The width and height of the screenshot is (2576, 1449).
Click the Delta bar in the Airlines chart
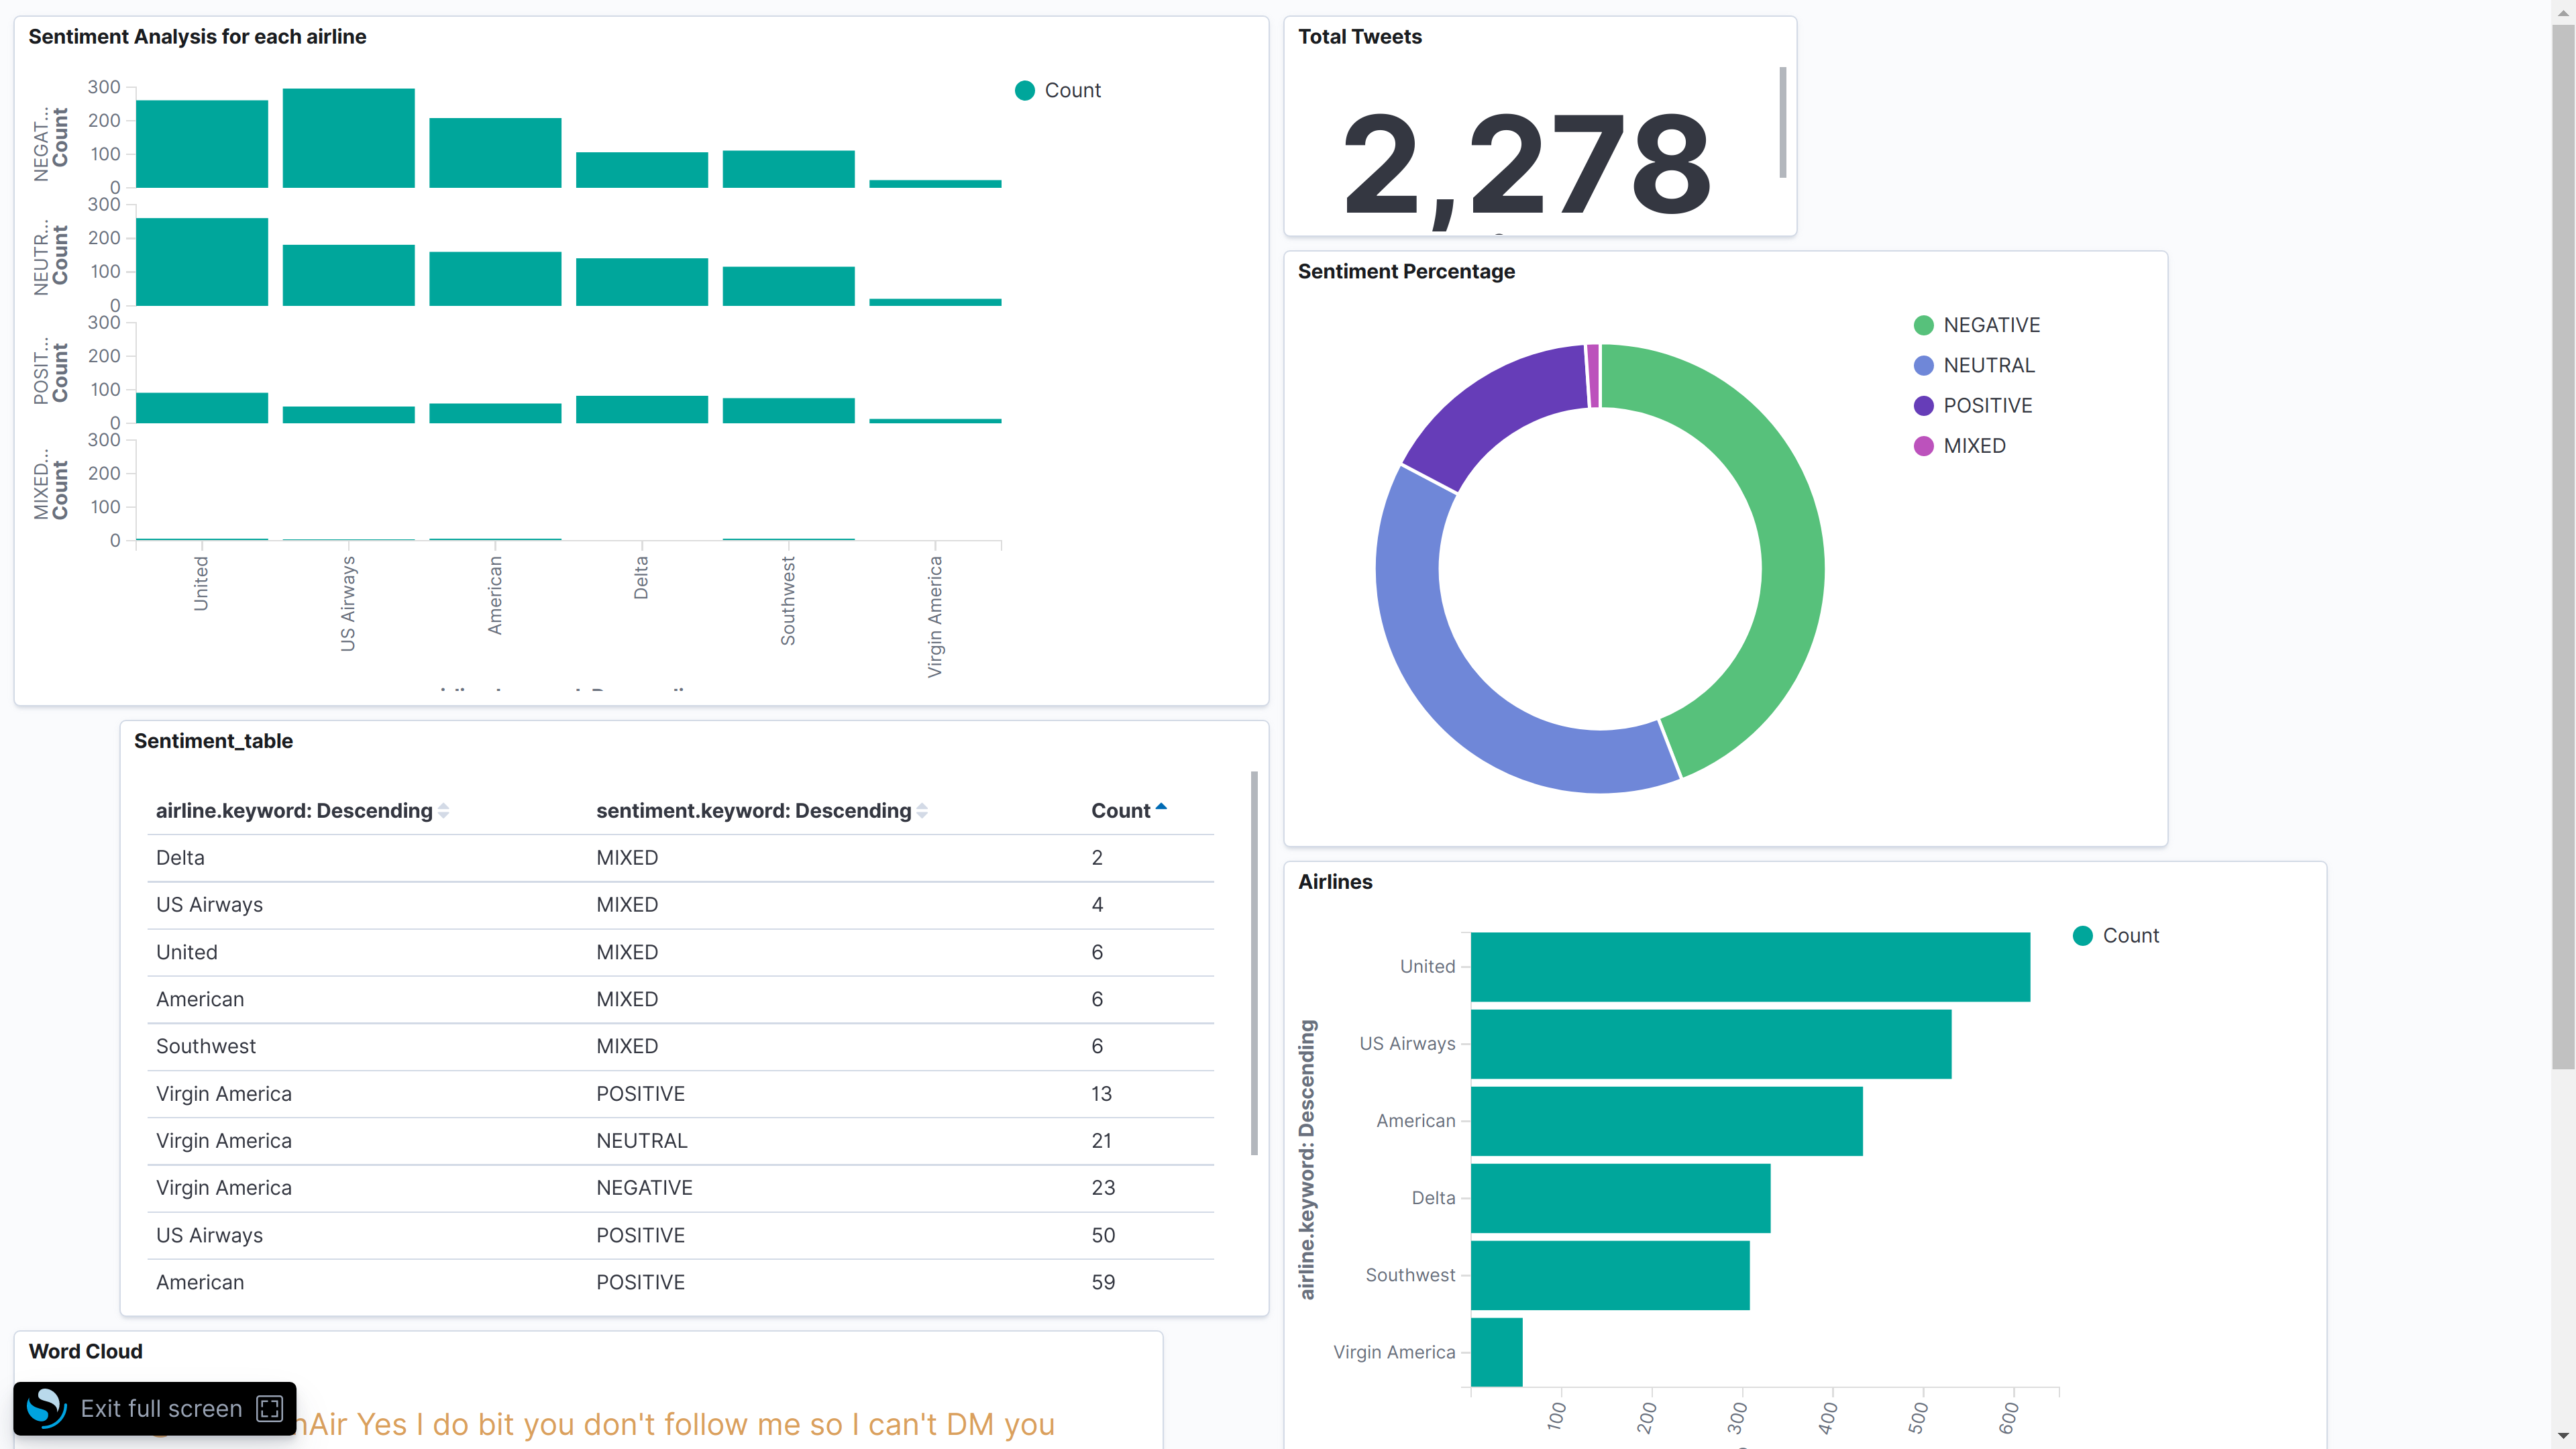[x=1620, y=1198]
